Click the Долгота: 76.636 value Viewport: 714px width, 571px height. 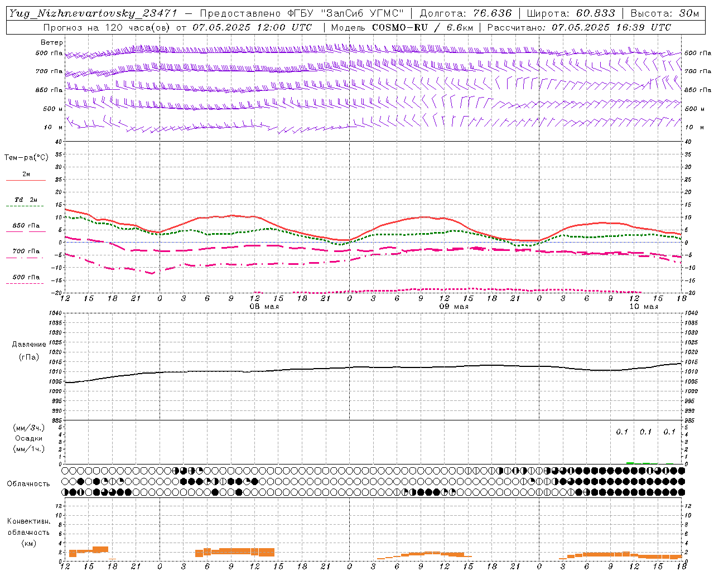(x=466, y=13)
